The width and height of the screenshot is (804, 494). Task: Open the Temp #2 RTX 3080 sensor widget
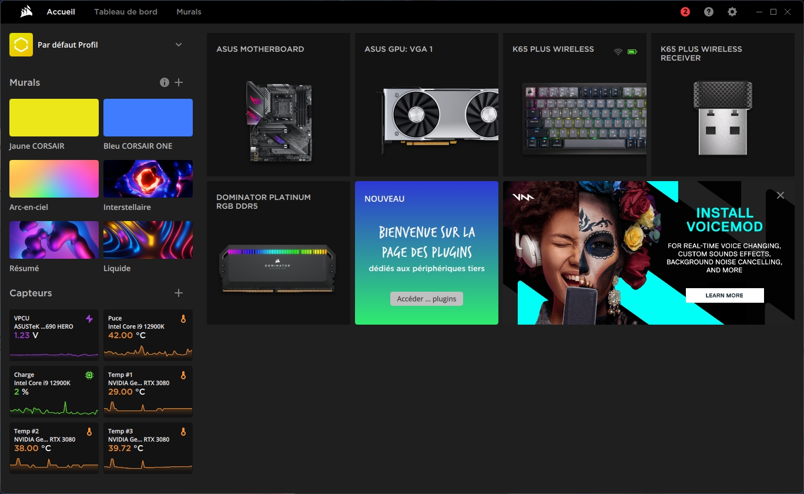[x=54, y=448]
